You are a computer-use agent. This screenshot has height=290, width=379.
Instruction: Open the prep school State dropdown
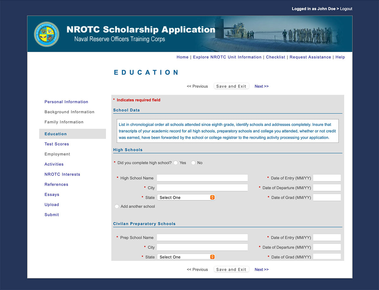[186, 257]
